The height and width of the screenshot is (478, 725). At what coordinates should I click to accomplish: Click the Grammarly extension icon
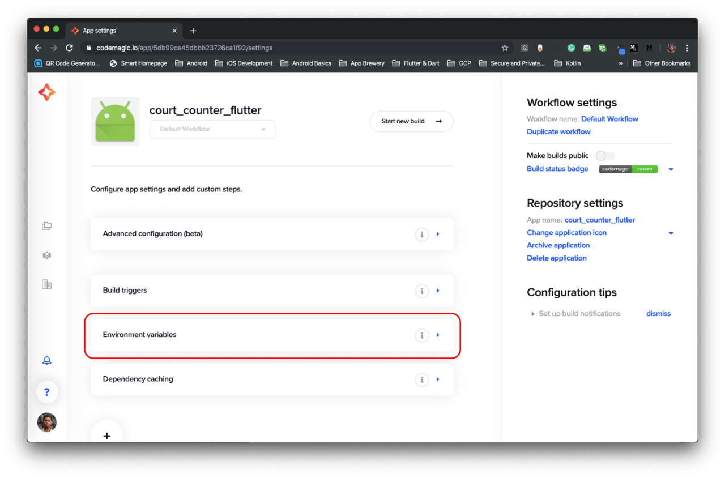click(572, 48)
